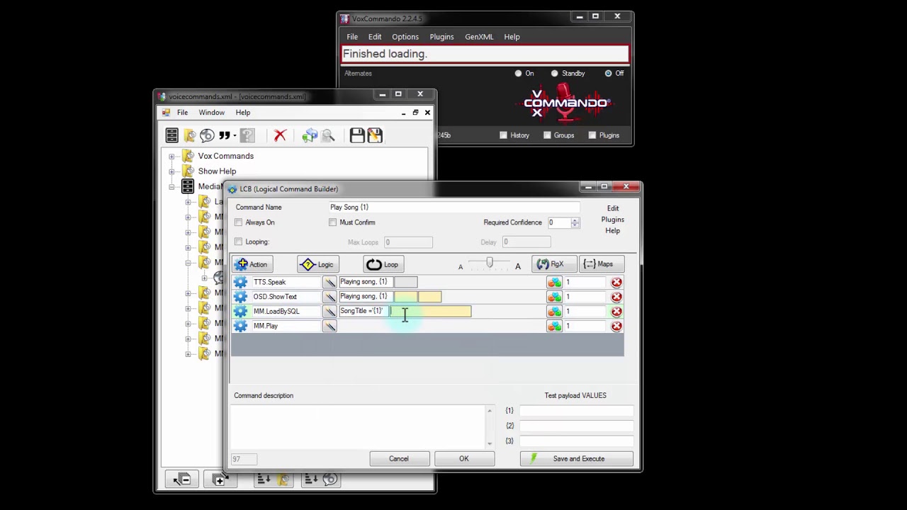Click the colored people icon on the OSD.ShowText row
This screenshot has width=907, height=510.
554,297
